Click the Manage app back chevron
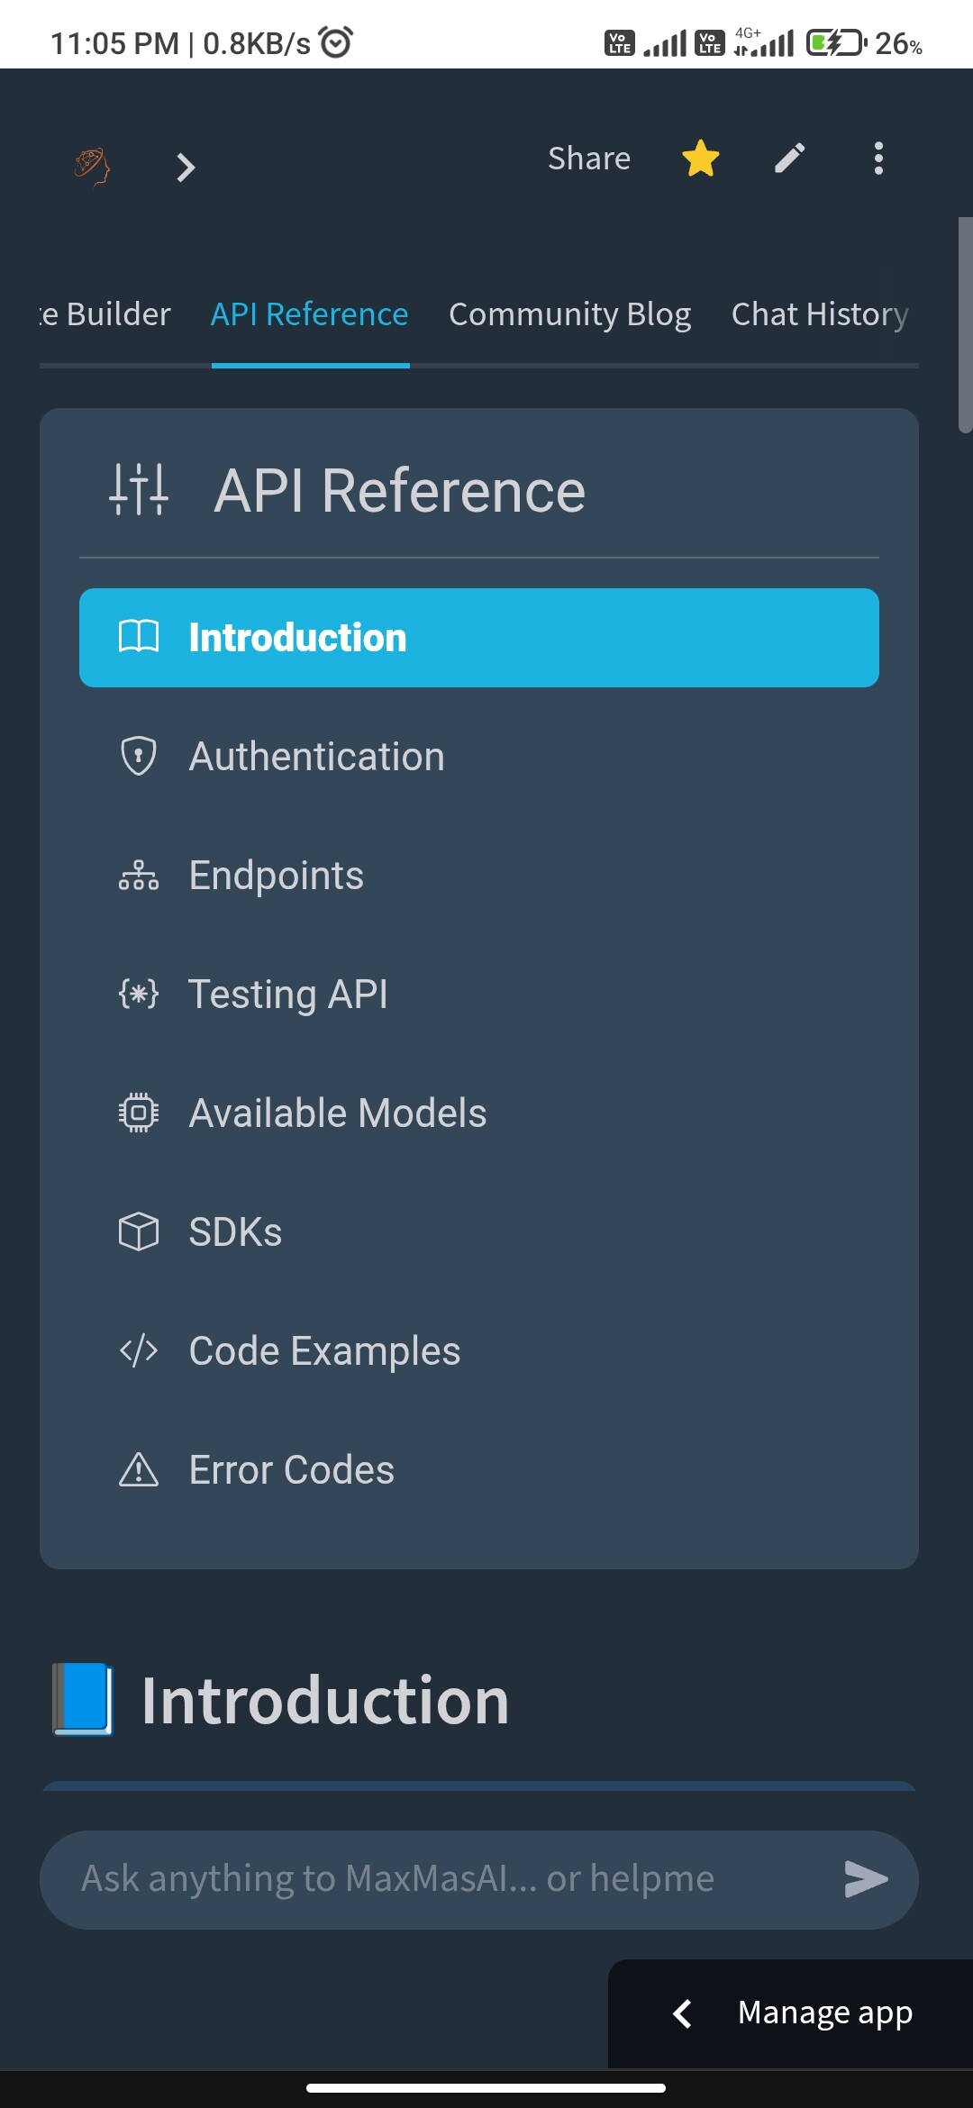This screenshot has height=2108, width=973. 683,2013
